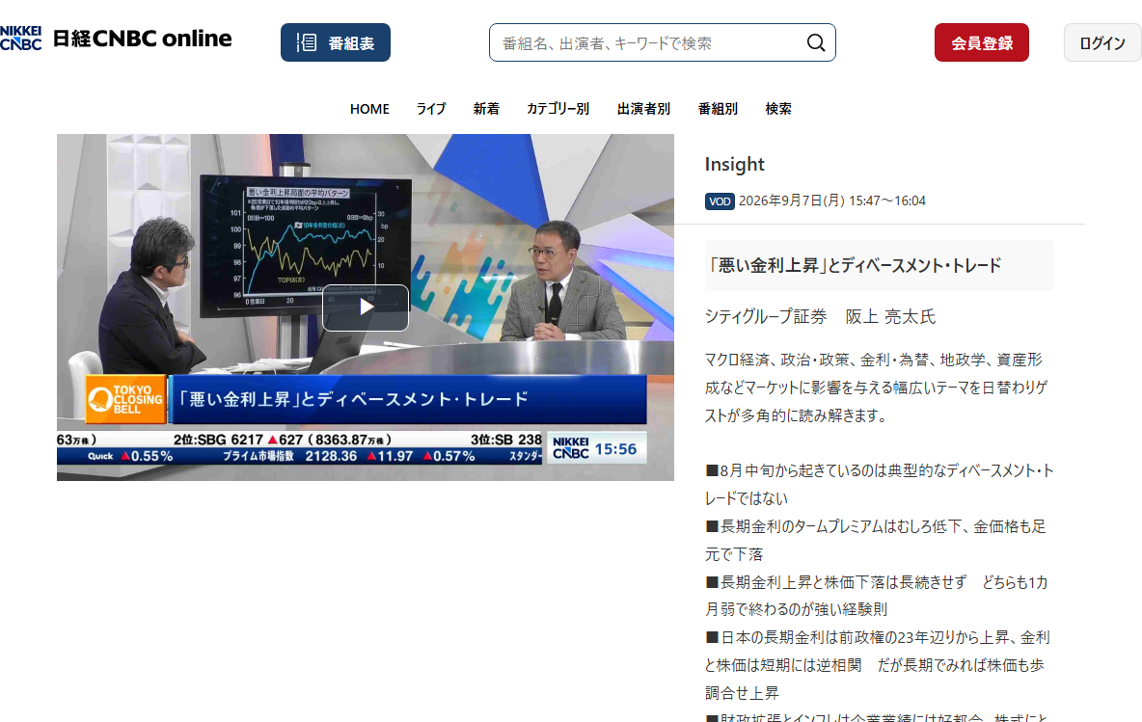
Task: Click the program list icon on 番組表 button
Action: click(307, 42)
